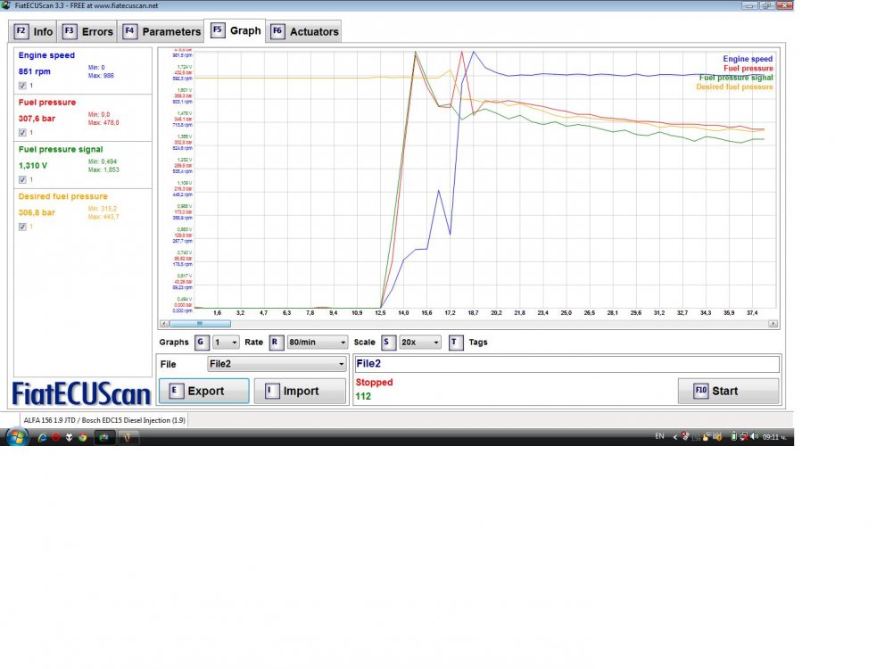Click the File2 name text field
The image size is (893, 669).
(566, 364)
